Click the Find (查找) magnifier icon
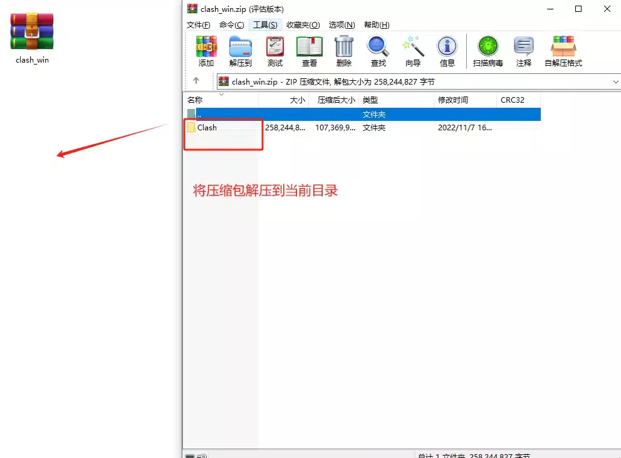Image resolution: width=621 pixels, height=458 pixels. click(378, 51)
